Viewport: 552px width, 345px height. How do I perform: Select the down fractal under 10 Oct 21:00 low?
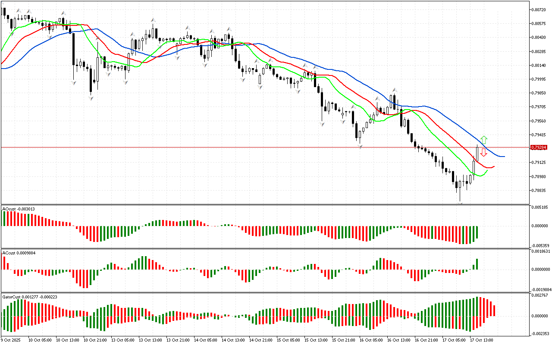tap(91, 98)
